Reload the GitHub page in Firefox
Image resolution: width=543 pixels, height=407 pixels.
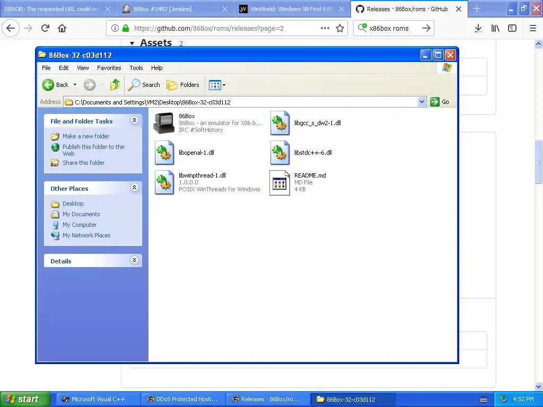[x=45, y=28]
